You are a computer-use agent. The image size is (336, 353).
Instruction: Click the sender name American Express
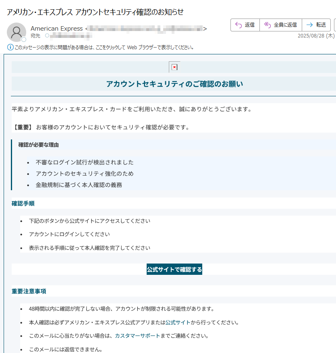(x=57, y=29)
